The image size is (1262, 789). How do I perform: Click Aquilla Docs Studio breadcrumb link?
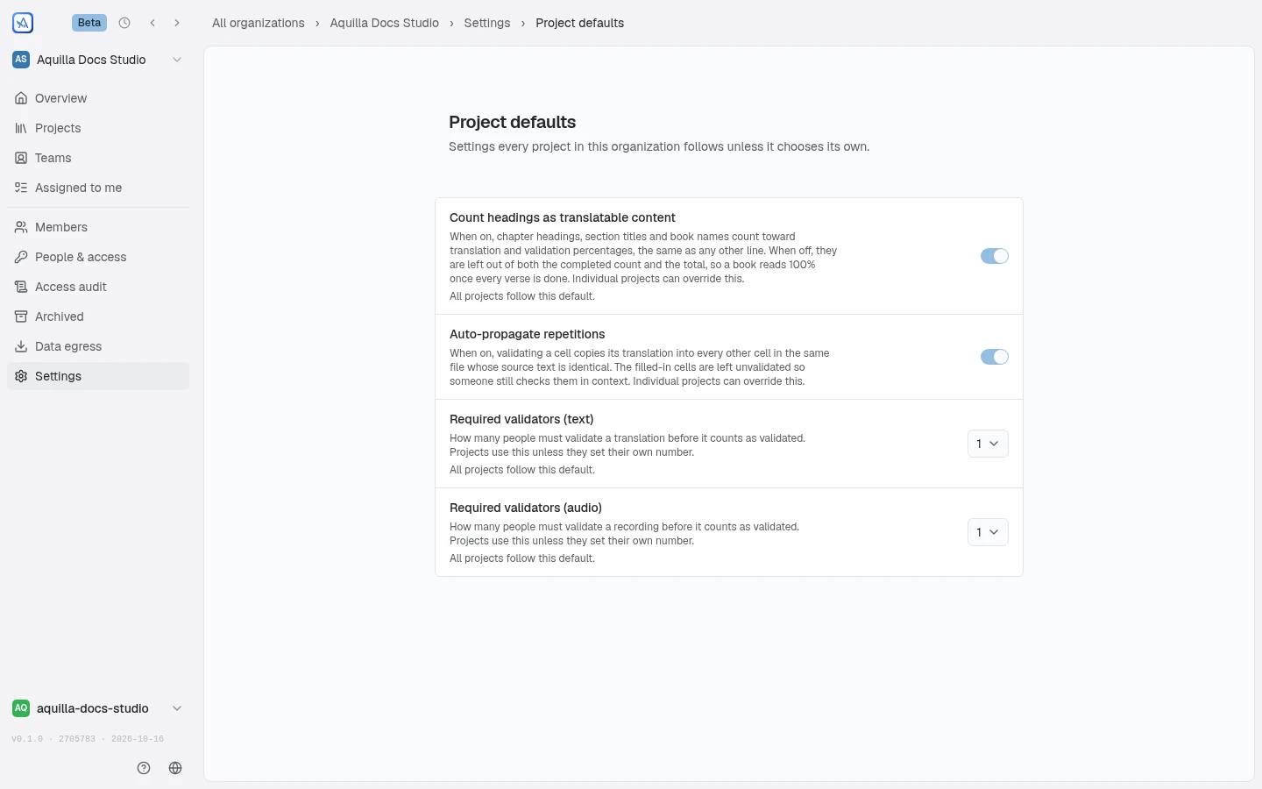click(x=384, y=23)
